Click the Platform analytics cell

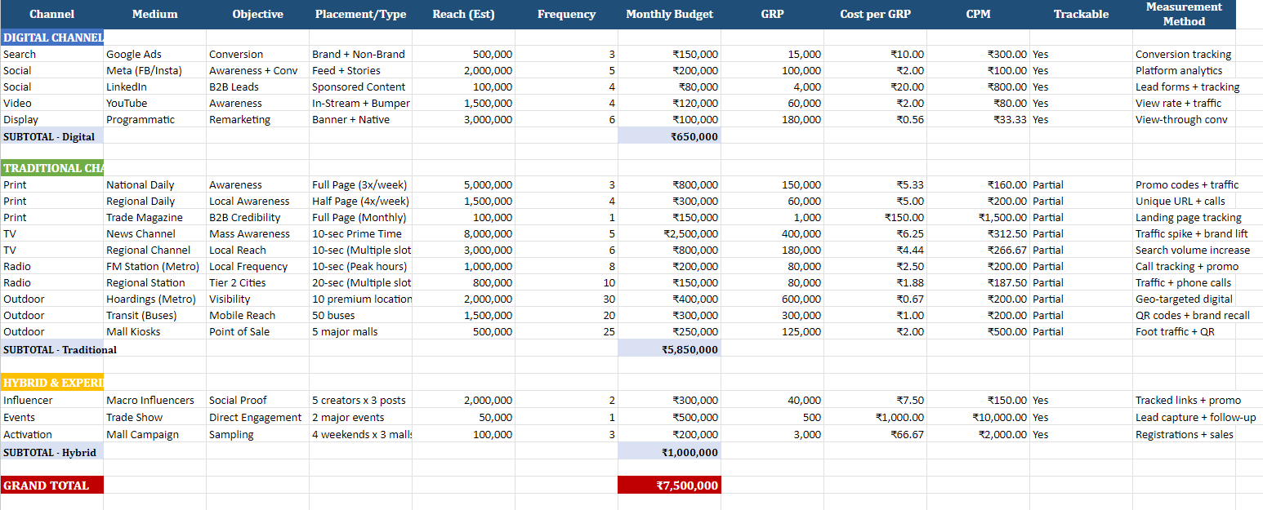tap(1184, 70)
